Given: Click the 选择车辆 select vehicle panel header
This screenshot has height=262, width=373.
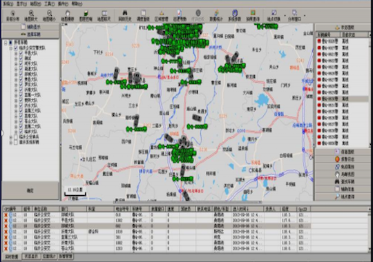Looking at the screenshot, I should point(30,34).
